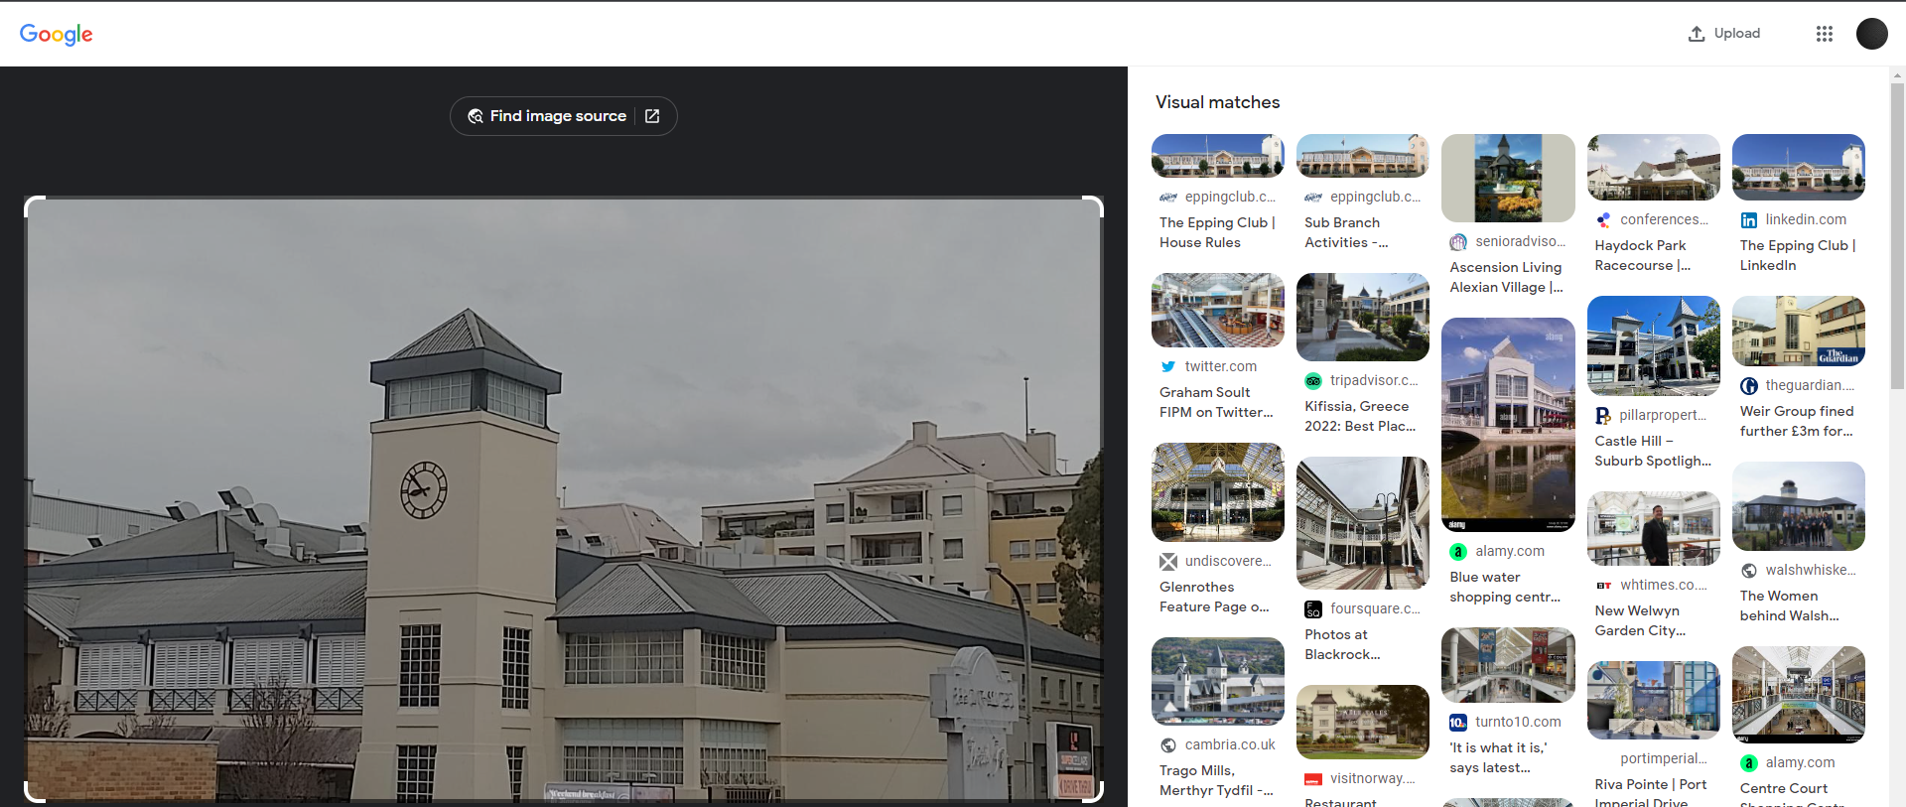Click the turnto10 favicon icon
The image size is (1906, 807).
[1458, 722]
